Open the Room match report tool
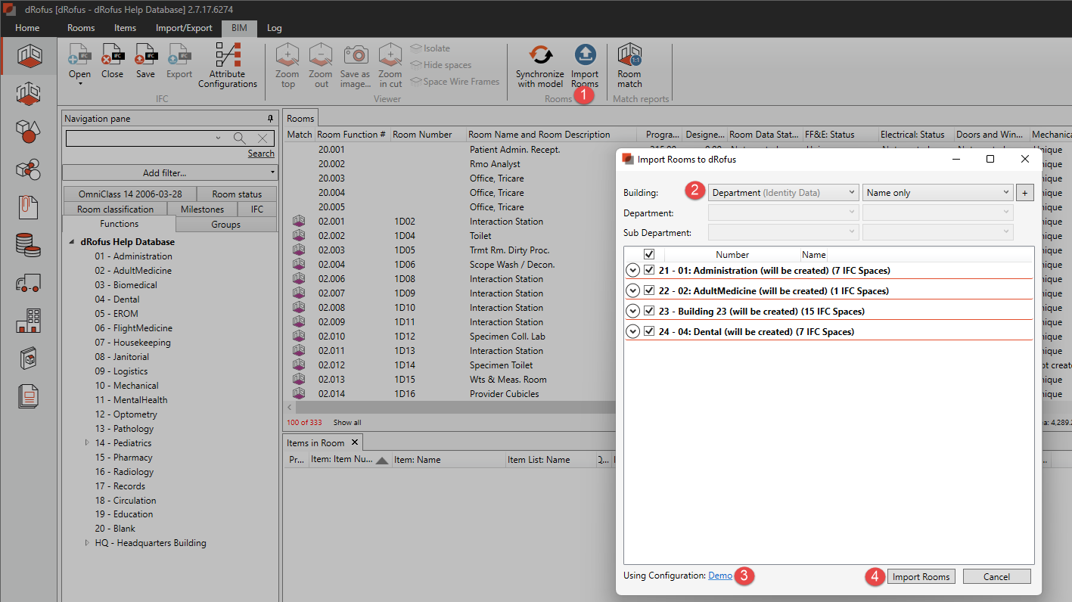Screen dimensions: 1072x602 pos(629,56)
